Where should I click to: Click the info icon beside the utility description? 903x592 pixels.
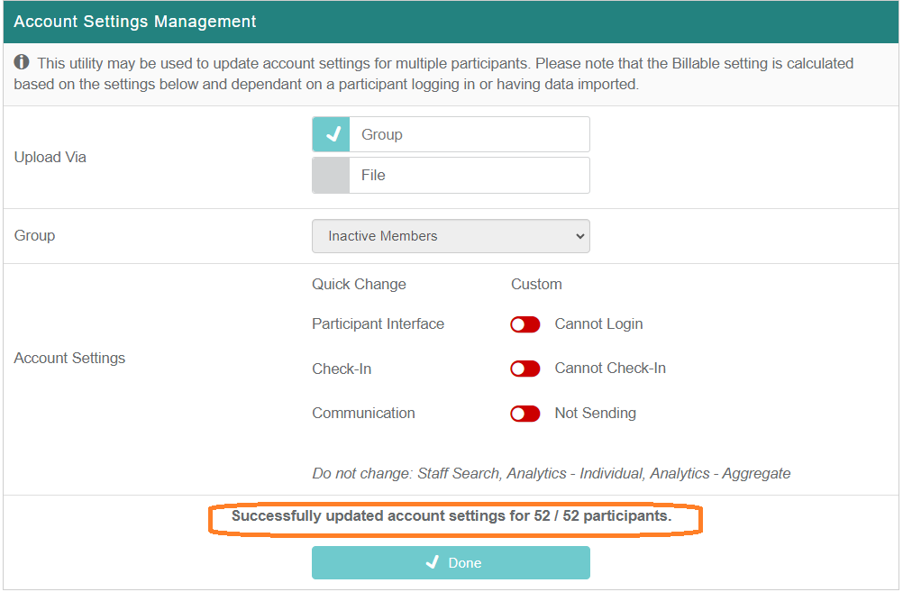(22, 63)
